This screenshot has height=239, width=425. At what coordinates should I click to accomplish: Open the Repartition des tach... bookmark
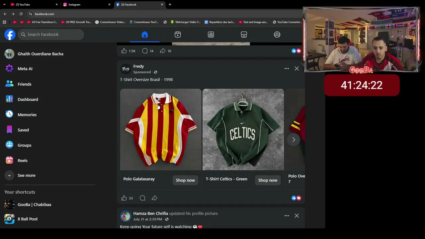219,22
